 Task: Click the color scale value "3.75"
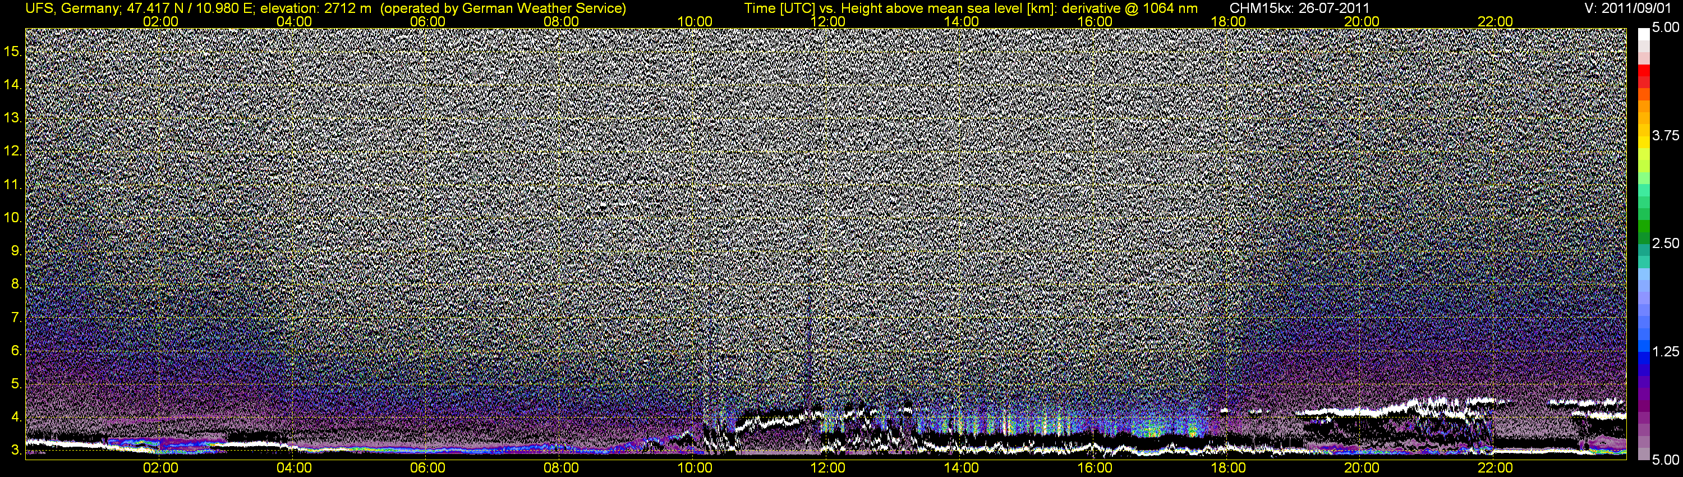1666,135
